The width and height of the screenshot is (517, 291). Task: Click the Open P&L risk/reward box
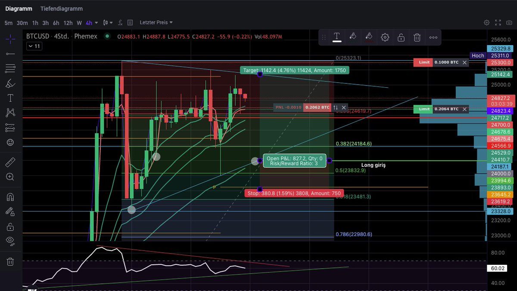(295, 161)
